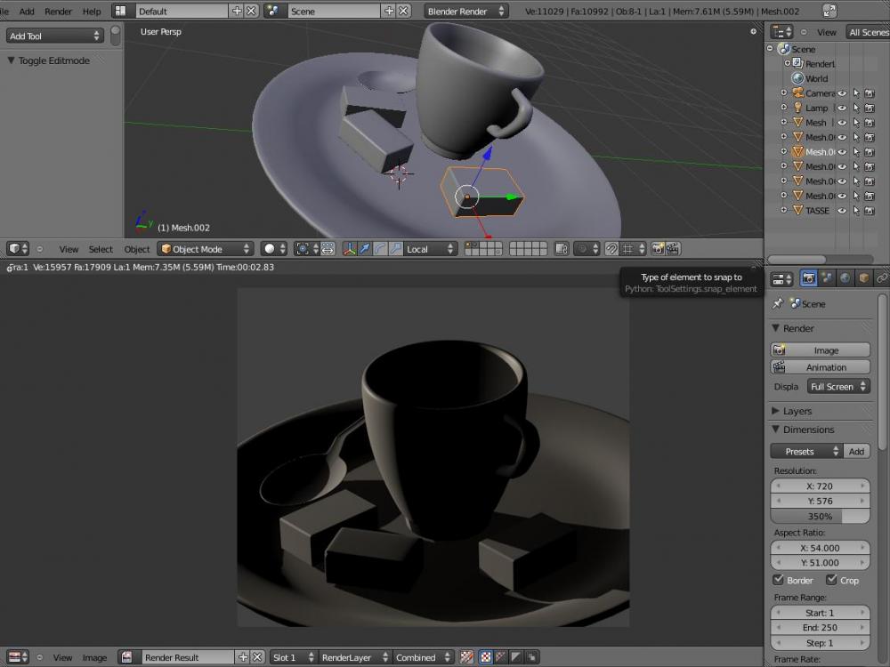Screen dimensions: 890x667
Task: Click the Resolution X 720 field
Action: click(x=820, y=486)
